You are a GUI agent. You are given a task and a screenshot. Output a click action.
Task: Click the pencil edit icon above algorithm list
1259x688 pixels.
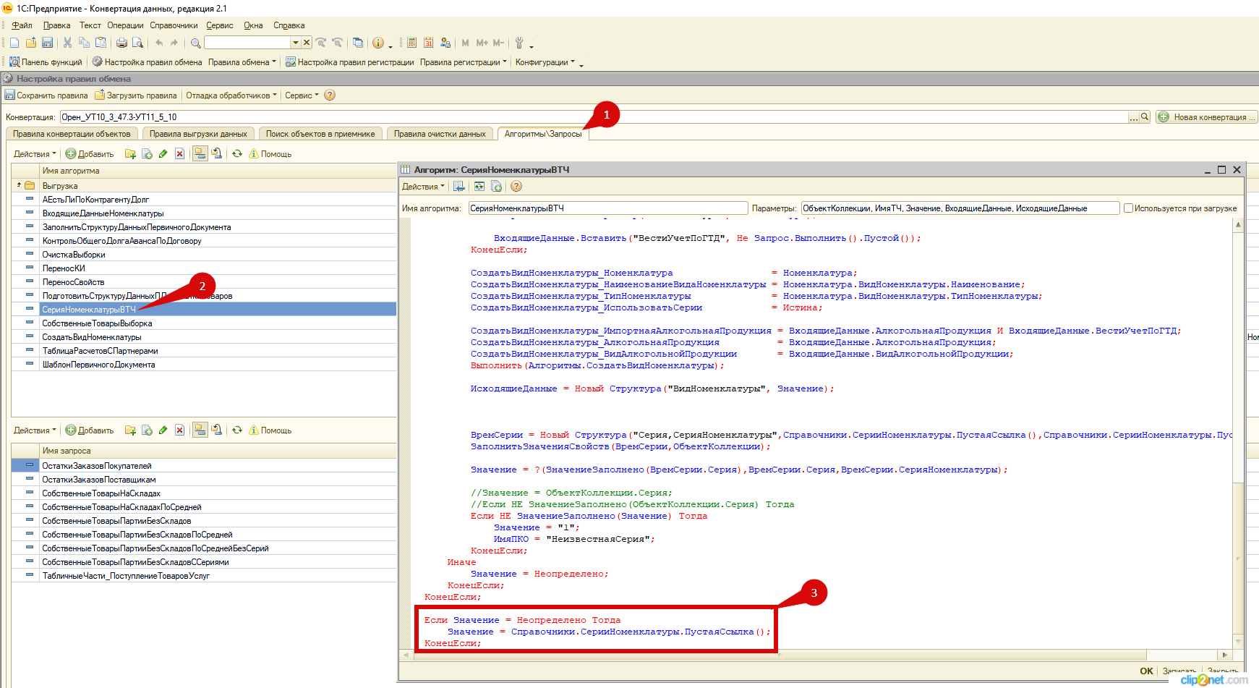(x=163, y=154)
